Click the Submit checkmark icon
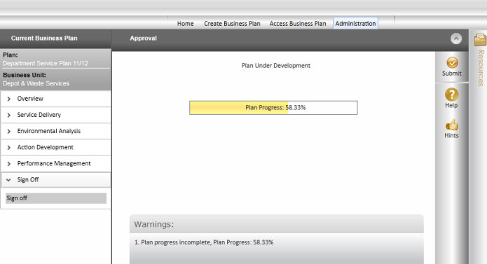This screenshot has width=487, height=264. click(452, 62)
